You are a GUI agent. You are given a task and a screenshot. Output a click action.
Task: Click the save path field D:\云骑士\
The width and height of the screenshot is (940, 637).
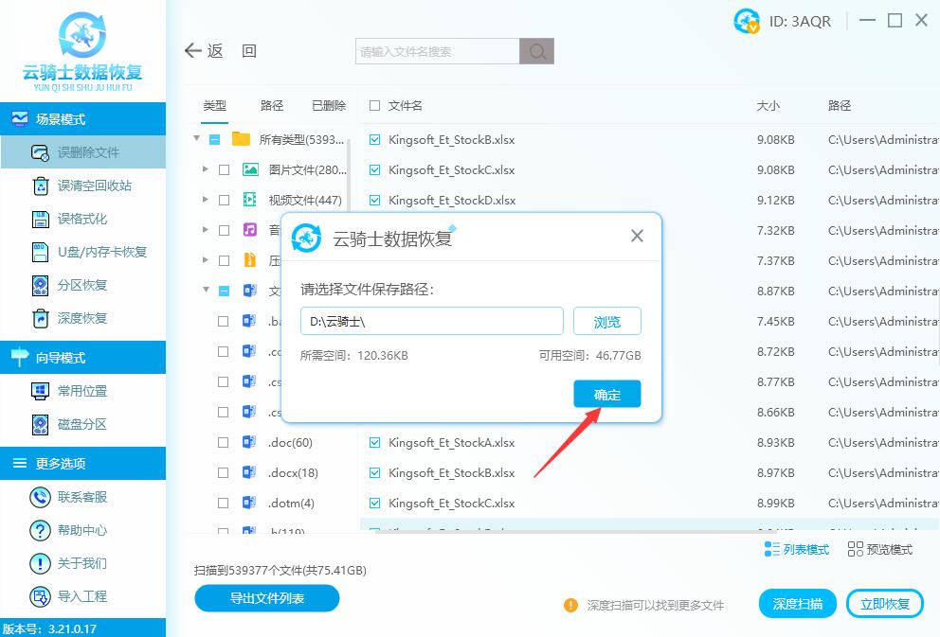(x=432, y=322)
